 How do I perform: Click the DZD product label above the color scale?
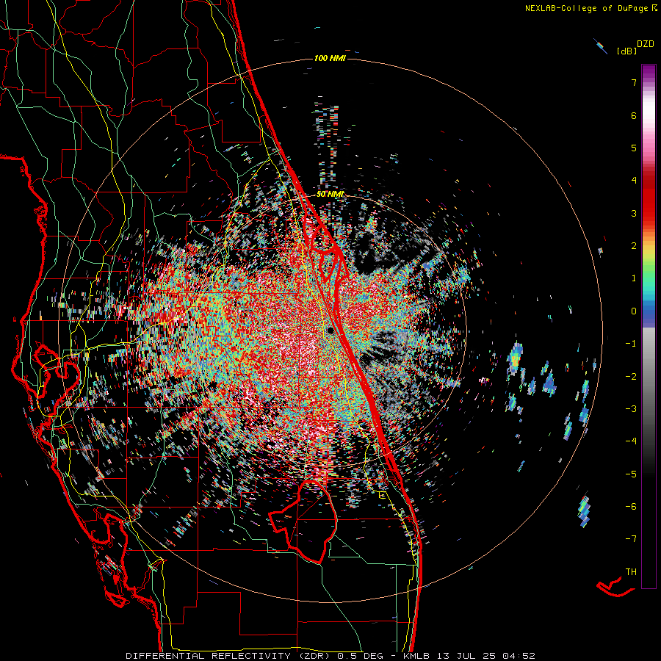tap(645, 44)
